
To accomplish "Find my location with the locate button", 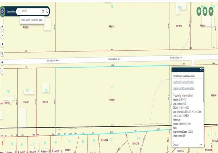I will [2, 53].
